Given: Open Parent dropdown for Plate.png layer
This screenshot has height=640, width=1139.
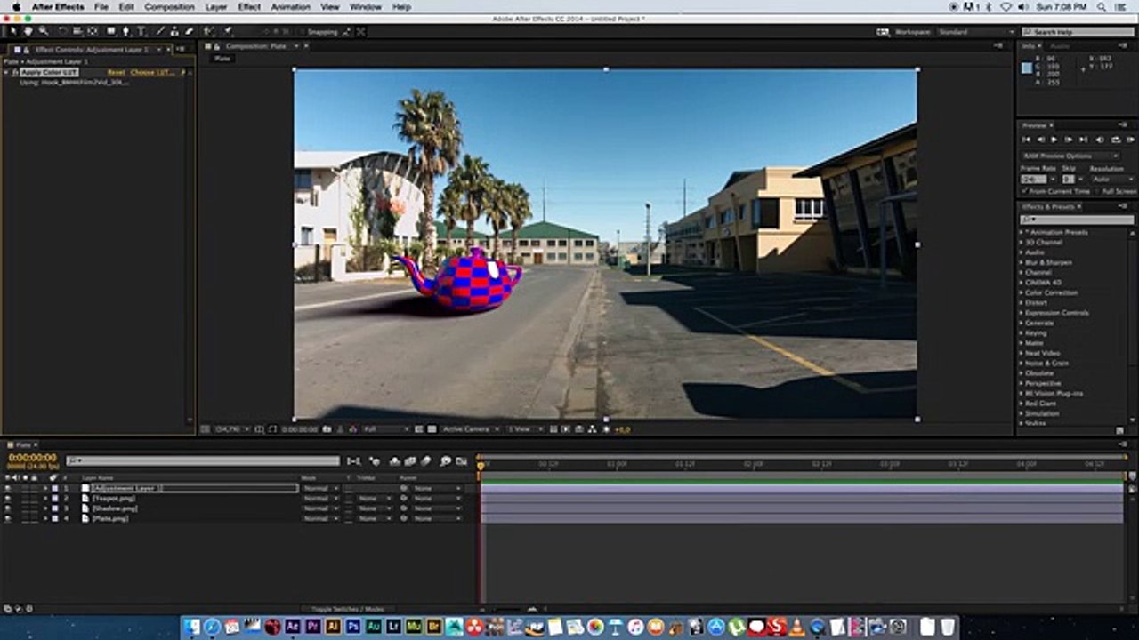Looking at the screenshot, I should pyautogui.click(x=438, y=517).
